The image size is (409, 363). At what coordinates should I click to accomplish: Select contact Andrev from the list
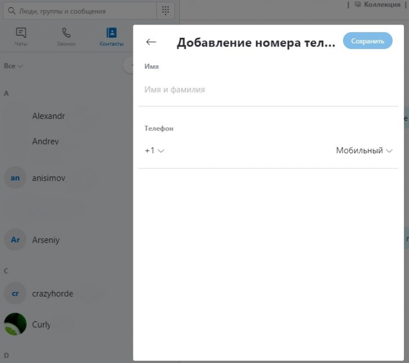(45, 141)
